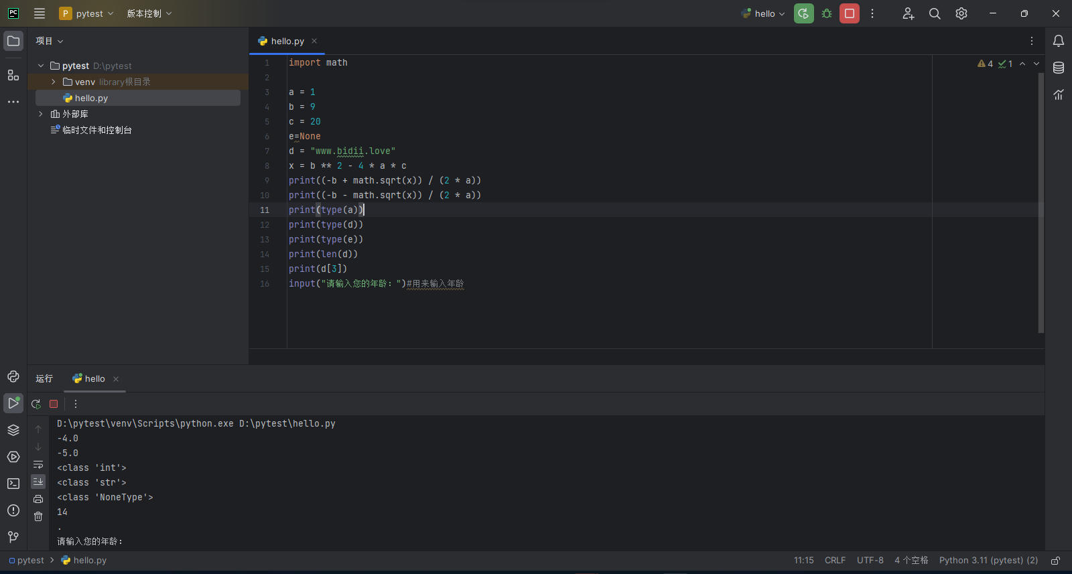This screenshot has width=1072, height=574.
Task: Stop the running hello program
Action: pyautogui.click(x=850, y=13)
